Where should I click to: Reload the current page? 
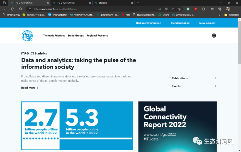point(13,9)
